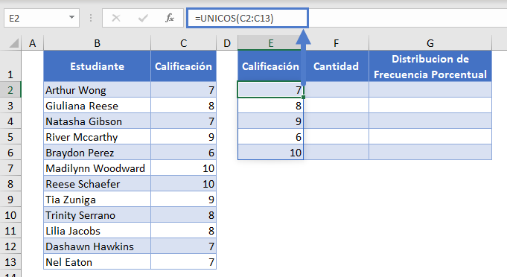Select the cell Reese Schaefer

coord(97,184)
